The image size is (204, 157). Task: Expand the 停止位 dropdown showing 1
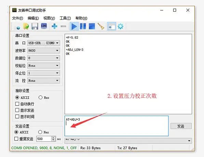click(44, 73)
